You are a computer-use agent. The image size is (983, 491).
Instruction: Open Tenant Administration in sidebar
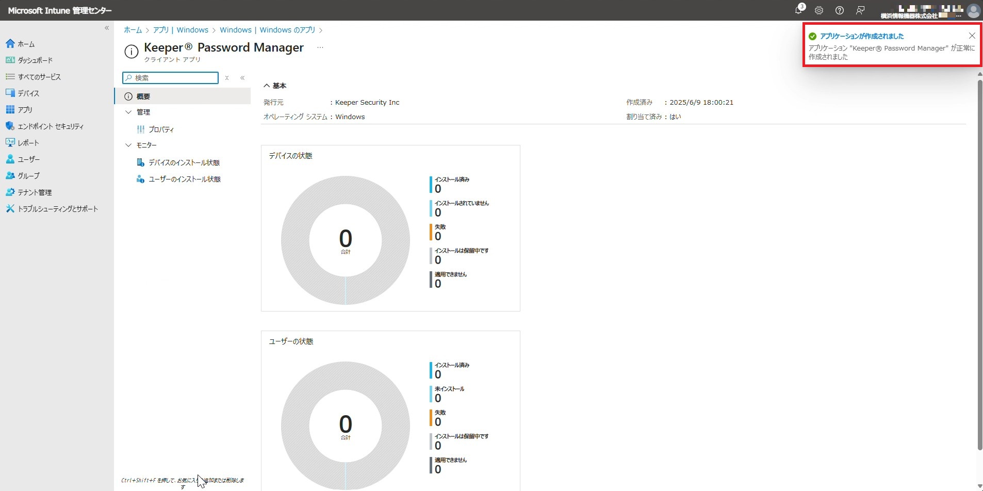tap(35, 192)
